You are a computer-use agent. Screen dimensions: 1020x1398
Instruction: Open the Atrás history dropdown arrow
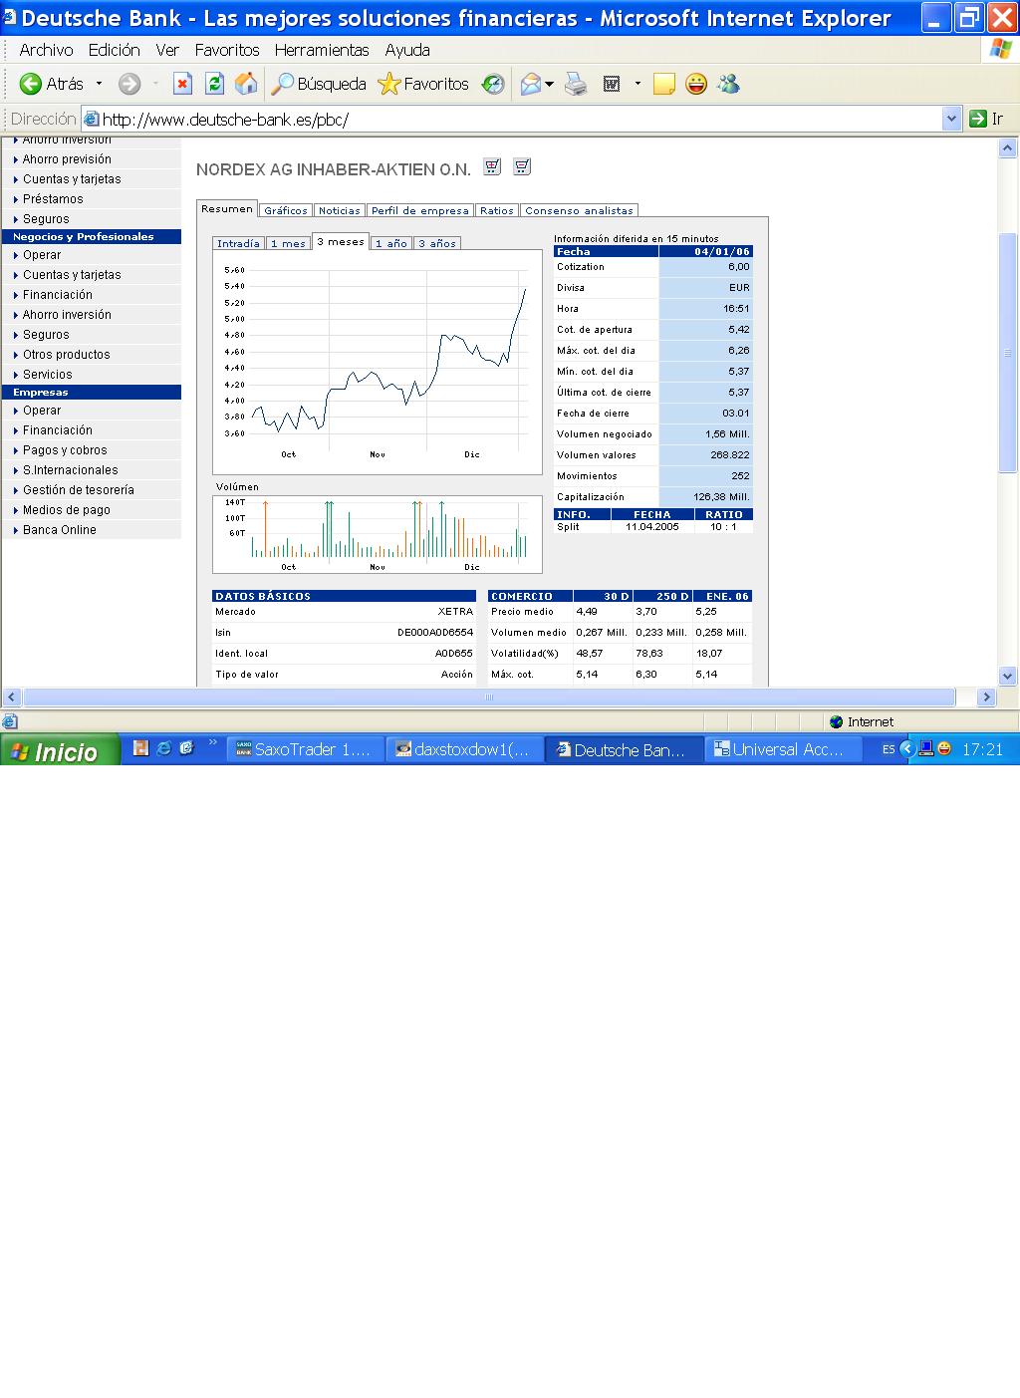(x=99, y=84)
